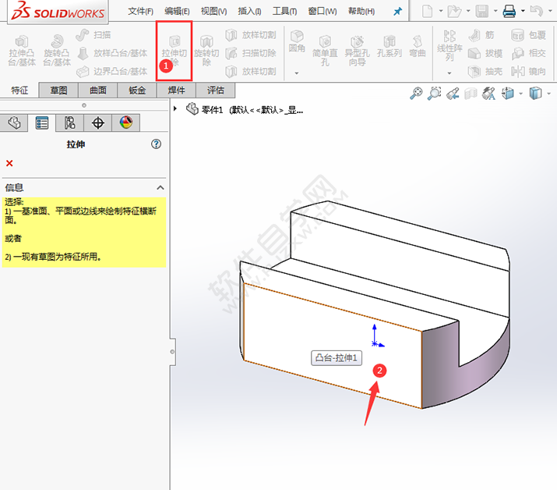Open help for 拉伸 PropertyManager
The width and height of the screenshot is (557, 490).
156,144
